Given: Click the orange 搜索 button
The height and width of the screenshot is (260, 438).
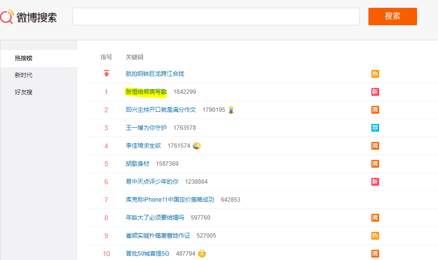Looking at the screenshot, I should click(x=392, y=17).
